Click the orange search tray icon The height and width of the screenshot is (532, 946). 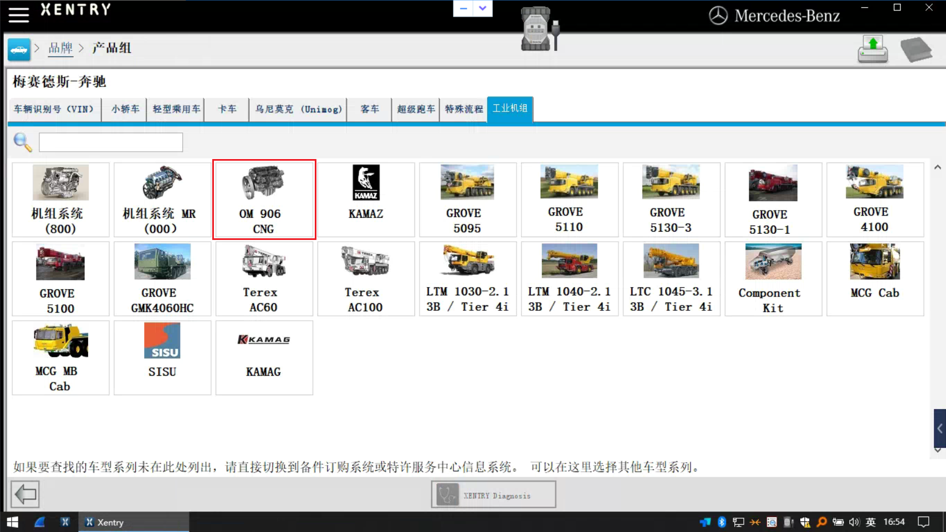point(821,522)
